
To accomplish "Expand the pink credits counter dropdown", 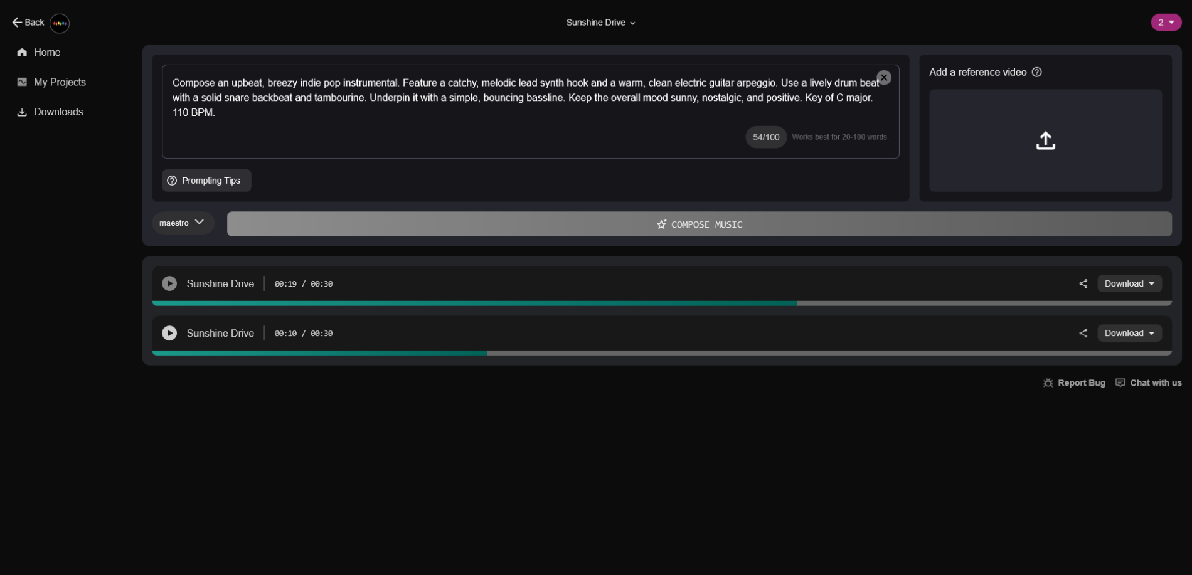I will pos(1166,23).
